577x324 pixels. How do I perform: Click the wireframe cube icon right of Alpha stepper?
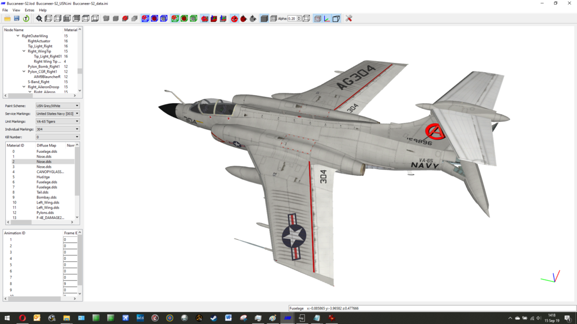pos(306,18)
